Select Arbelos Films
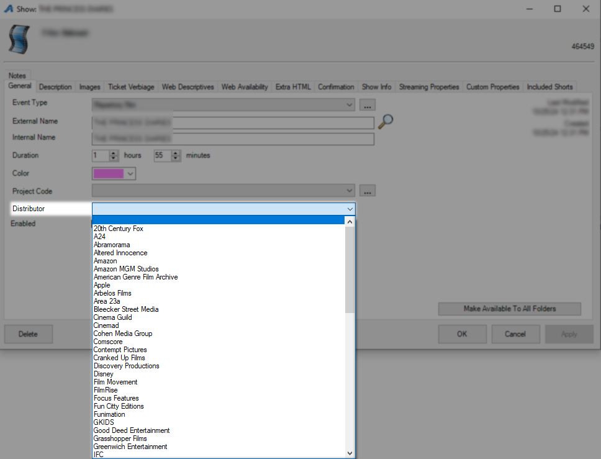 tap(219, 293)
